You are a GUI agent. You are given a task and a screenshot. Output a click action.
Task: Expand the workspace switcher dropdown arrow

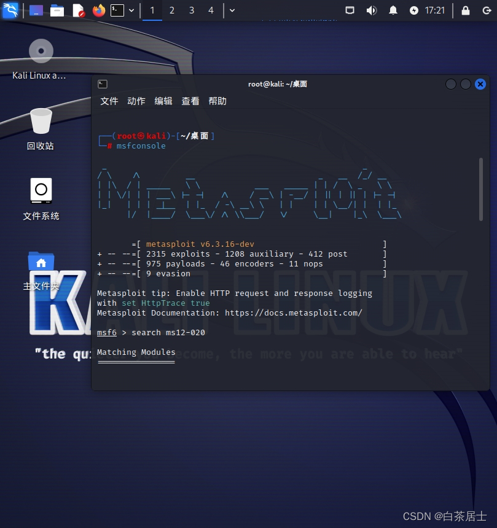(232, 10)
